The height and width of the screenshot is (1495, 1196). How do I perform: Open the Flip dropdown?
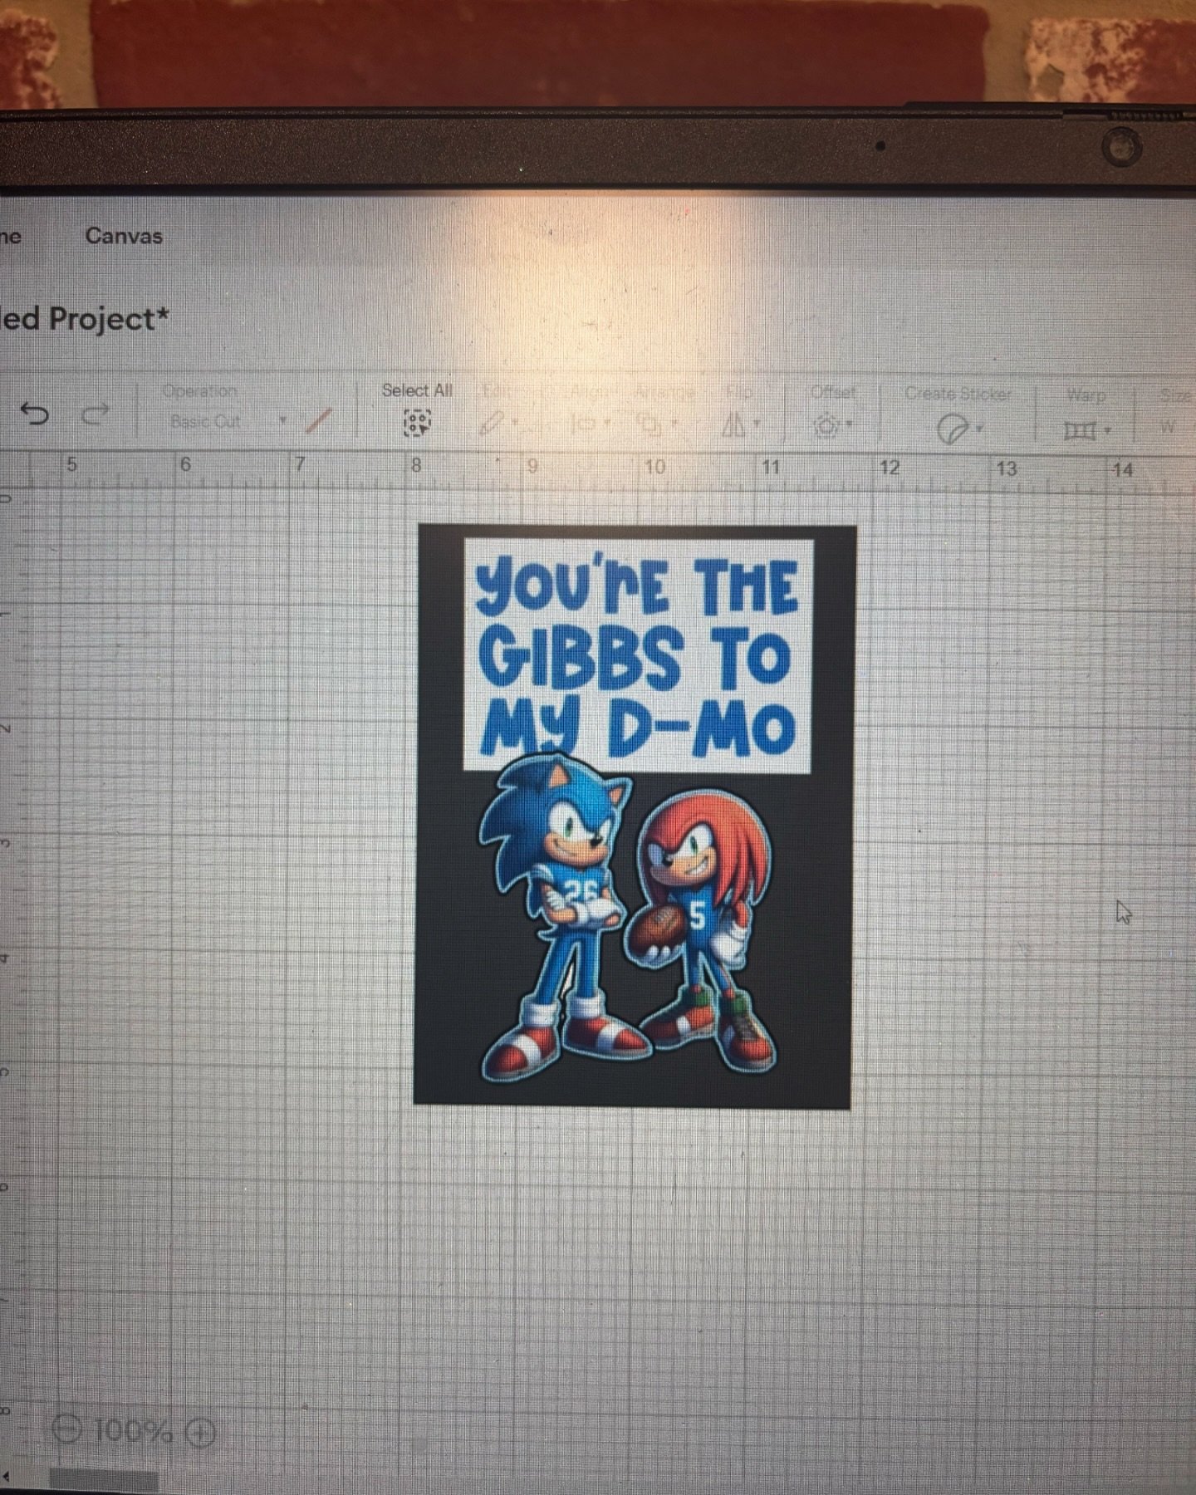pos(741,426)
